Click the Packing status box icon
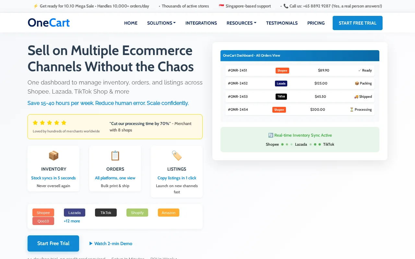The image size is (415, 259). coord(357,83)
